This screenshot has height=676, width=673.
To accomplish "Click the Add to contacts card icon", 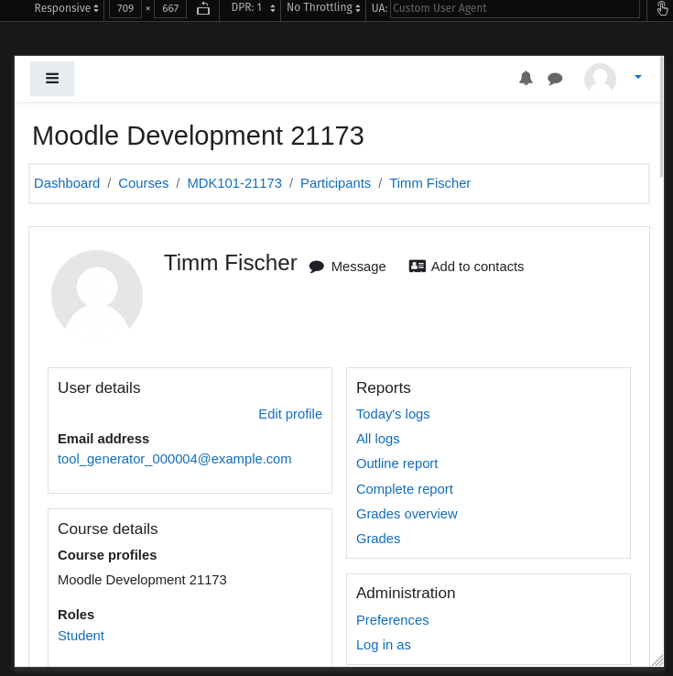I will tap(417, 266).
